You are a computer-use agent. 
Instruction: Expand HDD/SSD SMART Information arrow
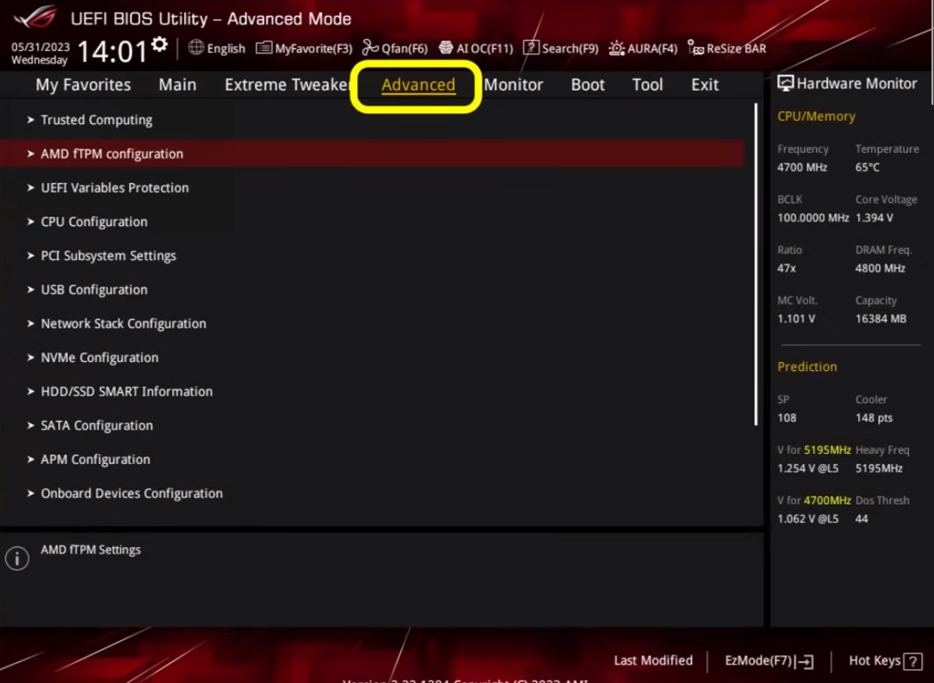[x=30, y=391]
